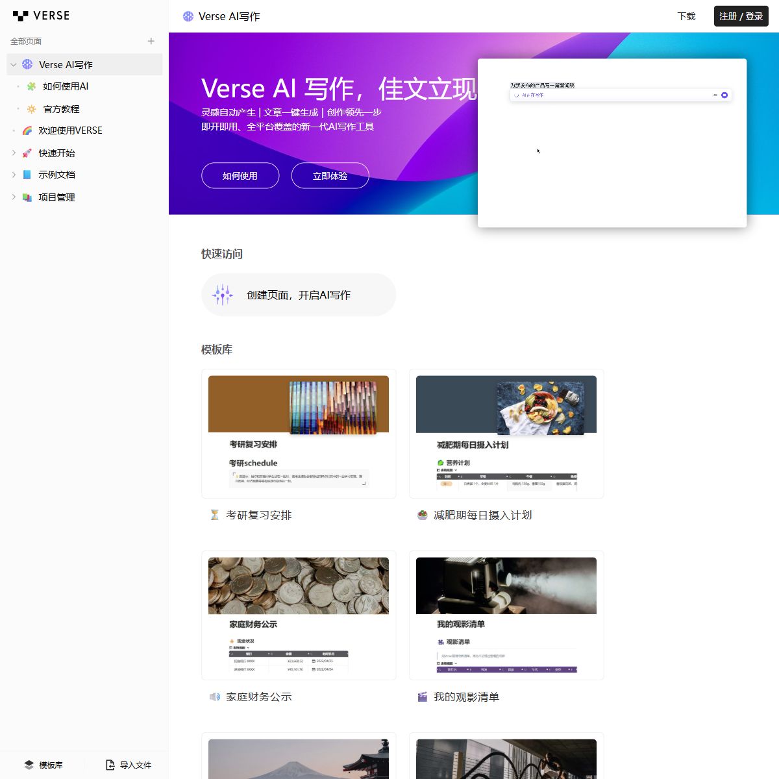779x779 pixels.
Task: Add a new page with plus icon
Action: tap(151, 41)
